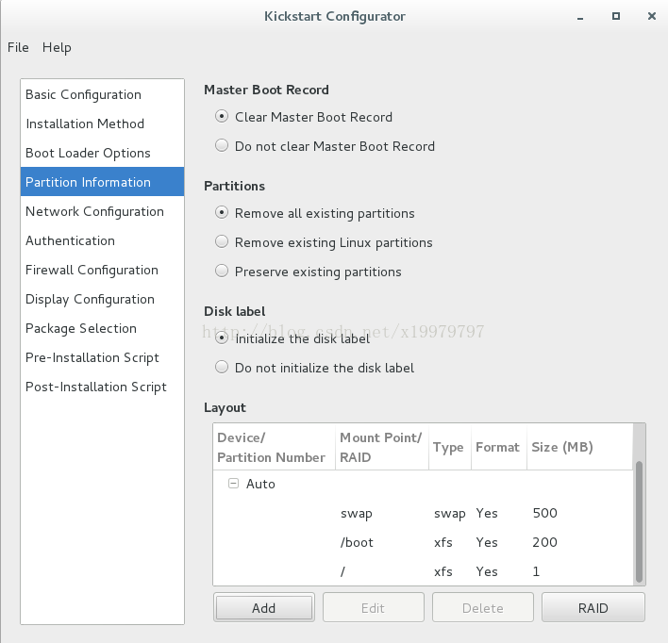Go to Installation Method section
Image resolution: width=668 pixels, height=643 pixels.
(x=102, y=124)
